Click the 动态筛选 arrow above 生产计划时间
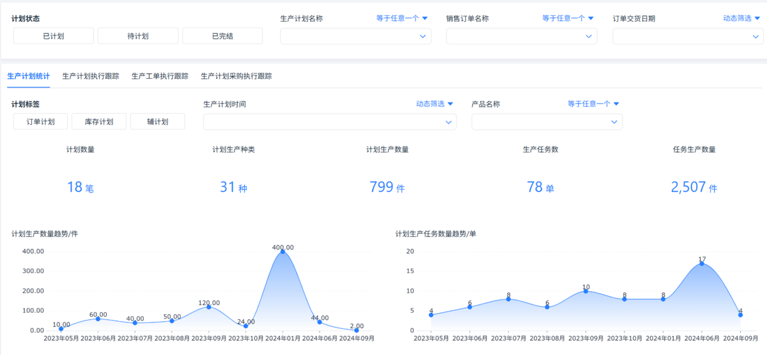Viewport: 767px width, 355px height. point(450,104)
